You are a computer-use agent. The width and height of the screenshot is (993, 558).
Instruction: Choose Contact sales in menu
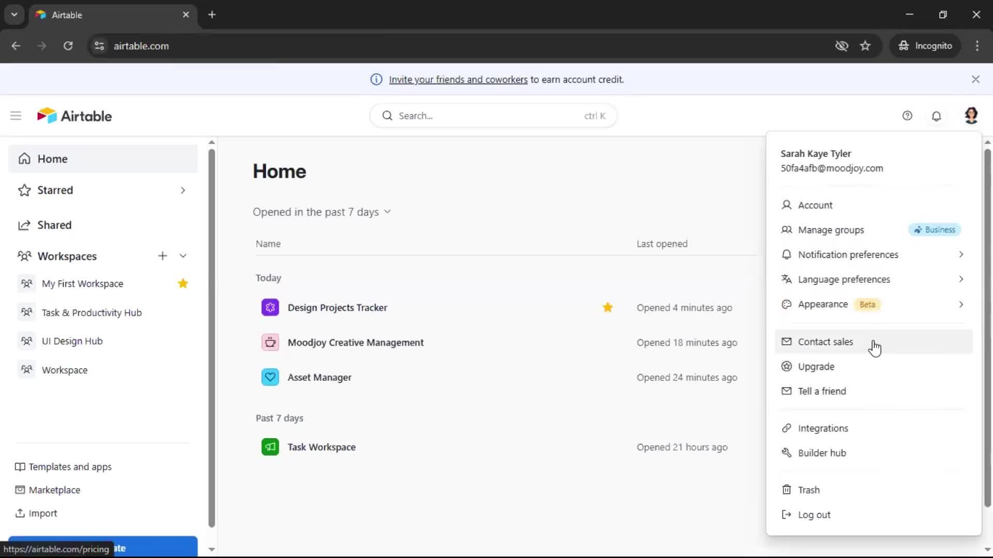click(874, 342)
